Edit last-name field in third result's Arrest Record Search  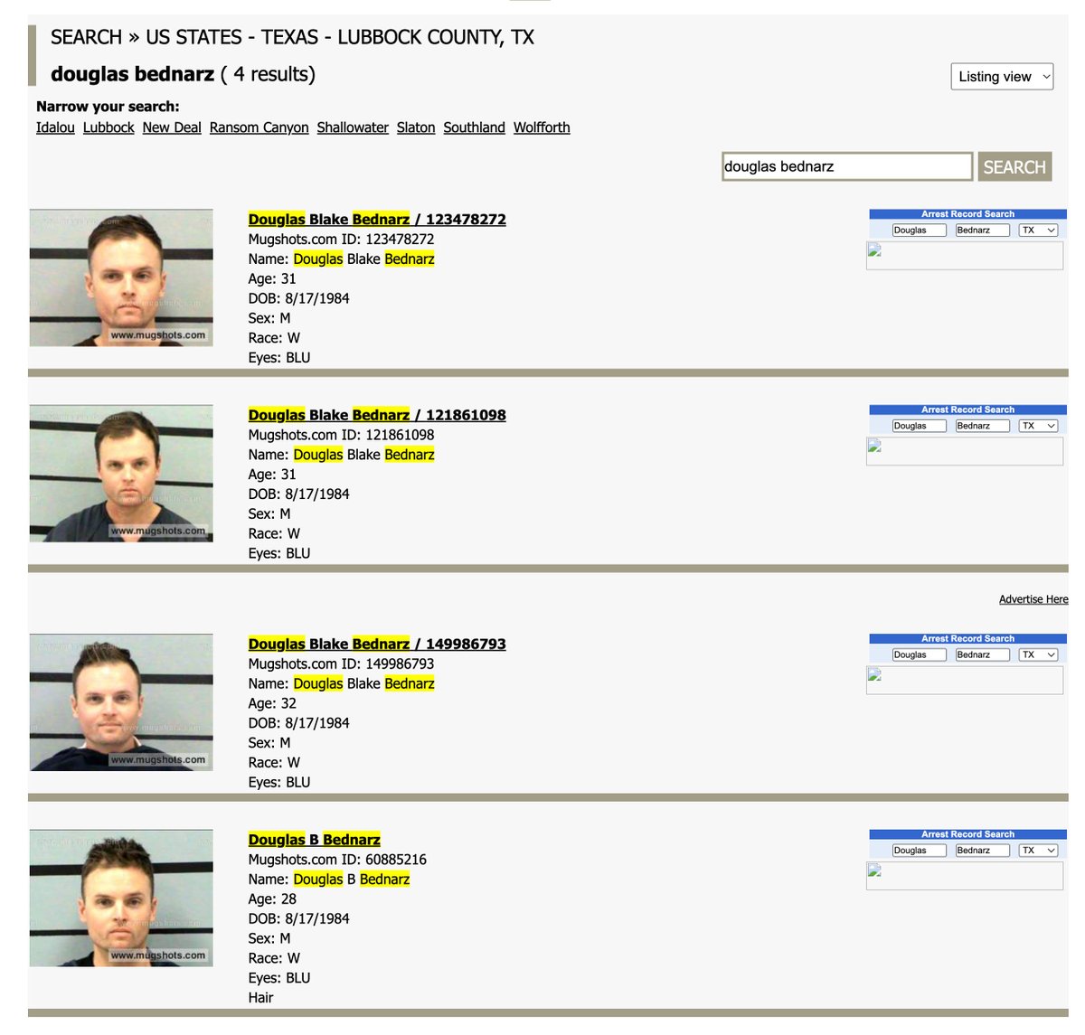(982, 654)
